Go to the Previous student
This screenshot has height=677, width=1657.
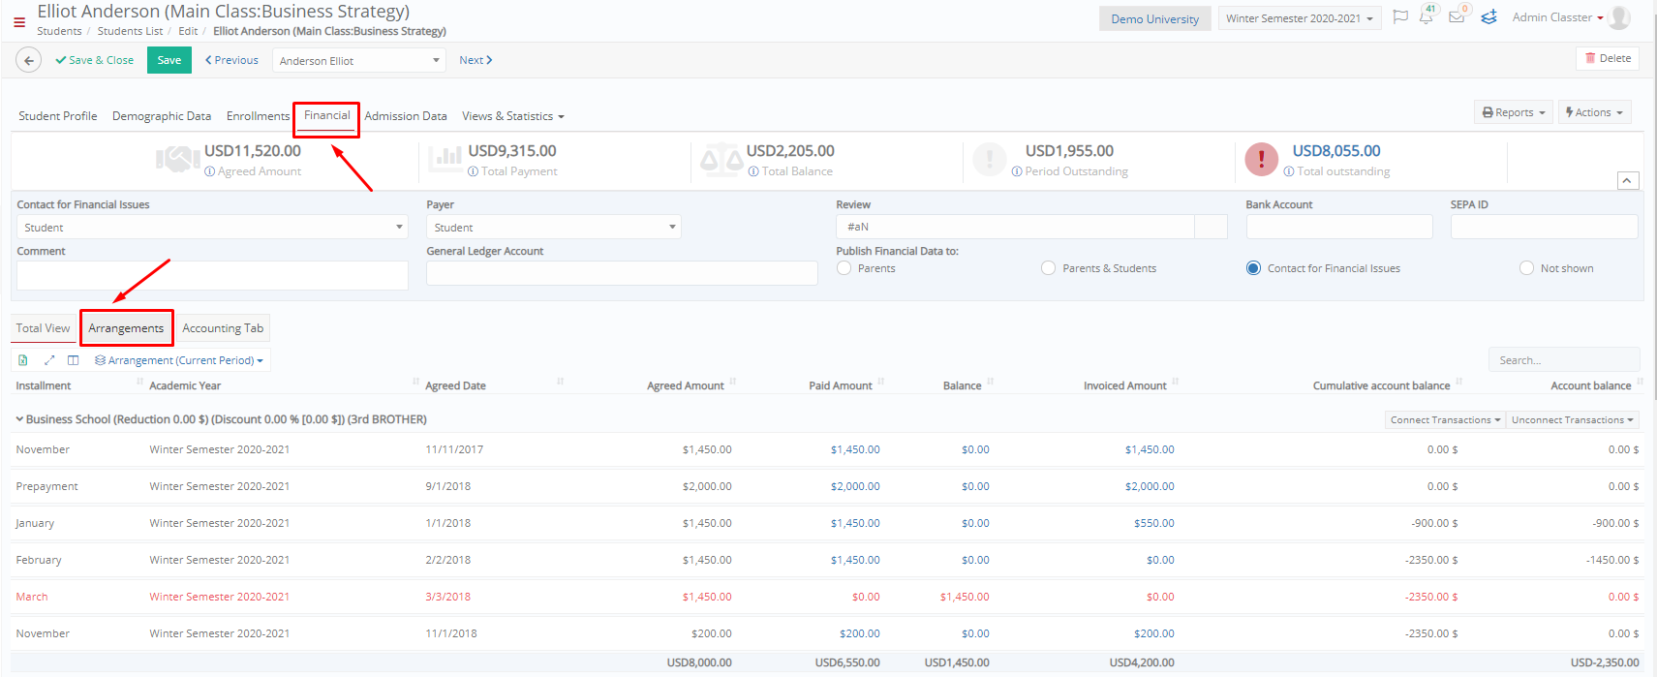(x=231, y=60)
